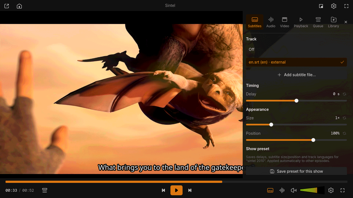Viewport: 353px width, 198px height.
Task: Select en.srt (en) external subtitle track
Action: point(296,62)
